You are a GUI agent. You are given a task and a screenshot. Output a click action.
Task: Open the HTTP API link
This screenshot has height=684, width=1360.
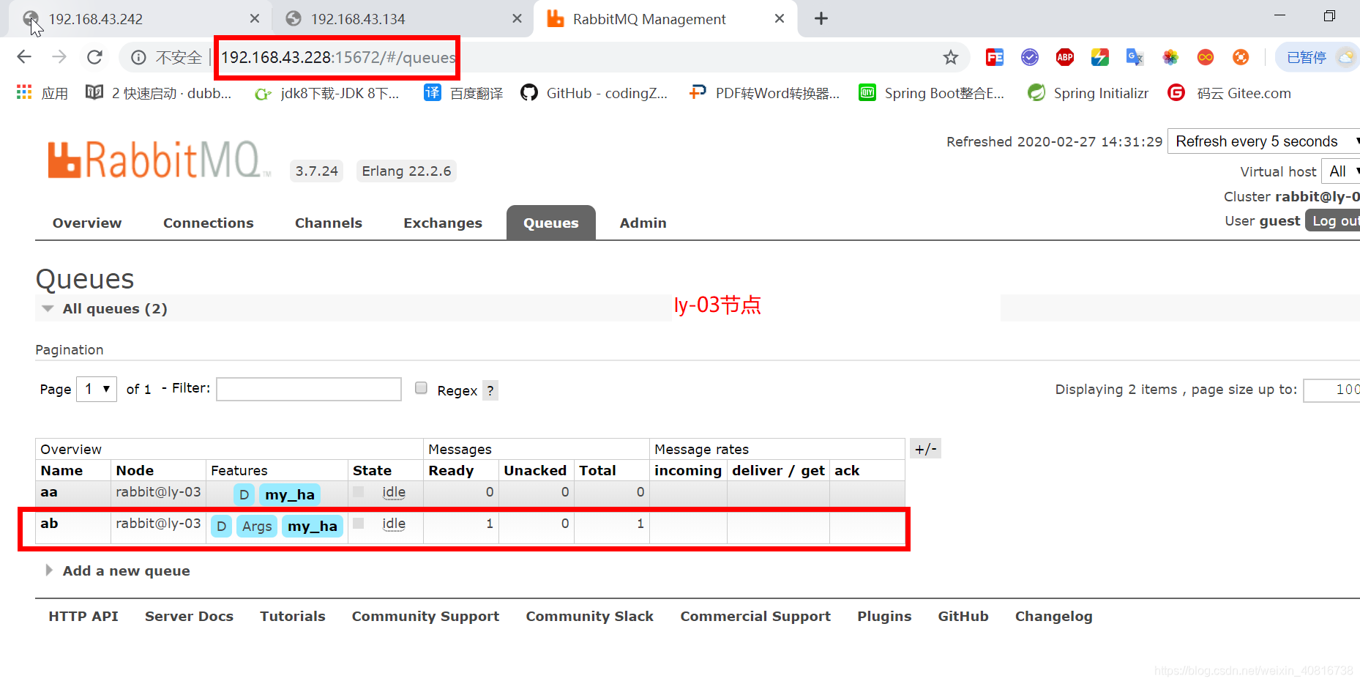(83, 616)
